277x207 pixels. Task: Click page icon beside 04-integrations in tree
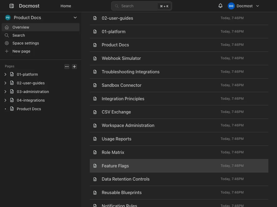click(x=12, y=100)
